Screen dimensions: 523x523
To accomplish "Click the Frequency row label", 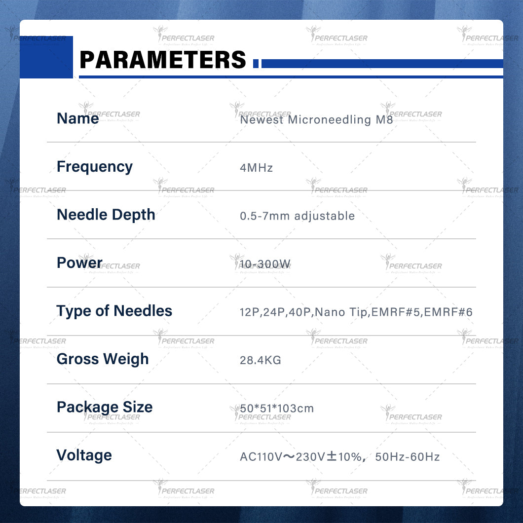I will point(95,167).
